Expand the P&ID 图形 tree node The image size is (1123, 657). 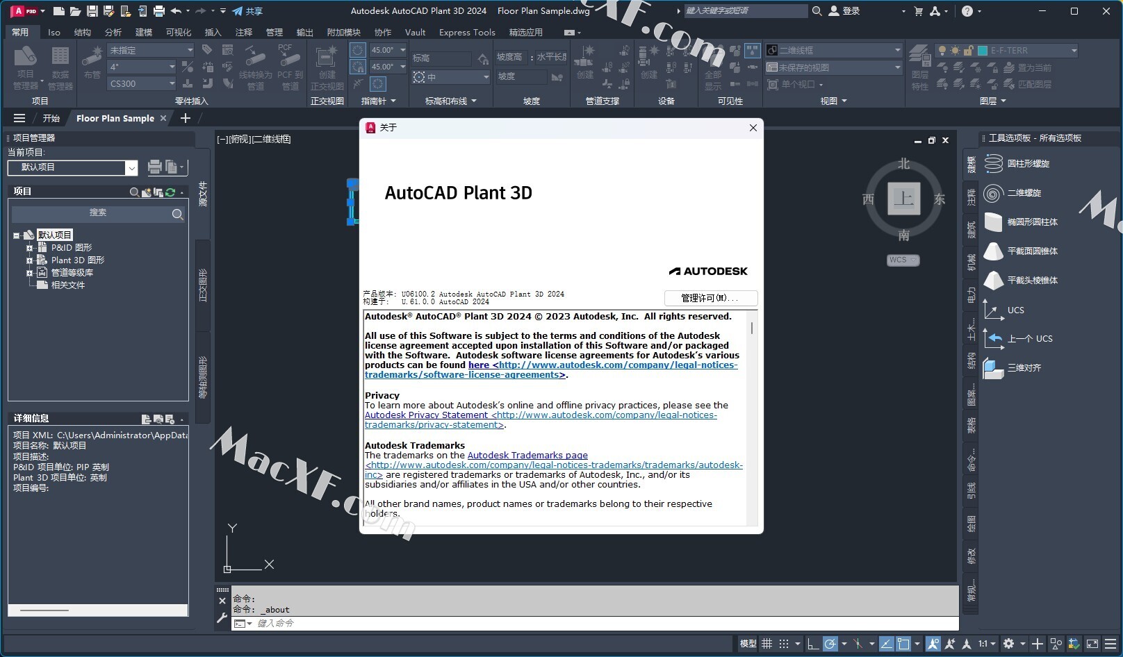(x=30, y=248)
